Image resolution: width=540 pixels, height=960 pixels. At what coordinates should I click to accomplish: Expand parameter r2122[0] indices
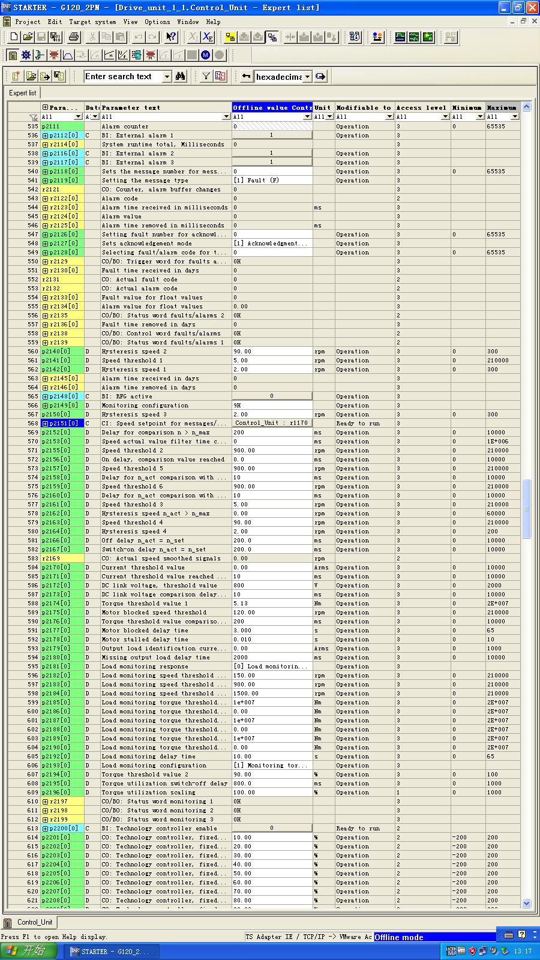[x=46, y=199]
